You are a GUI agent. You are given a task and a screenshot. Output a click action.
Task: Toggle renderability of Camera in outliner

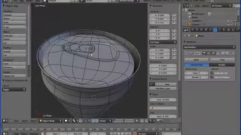click(235, 24)
